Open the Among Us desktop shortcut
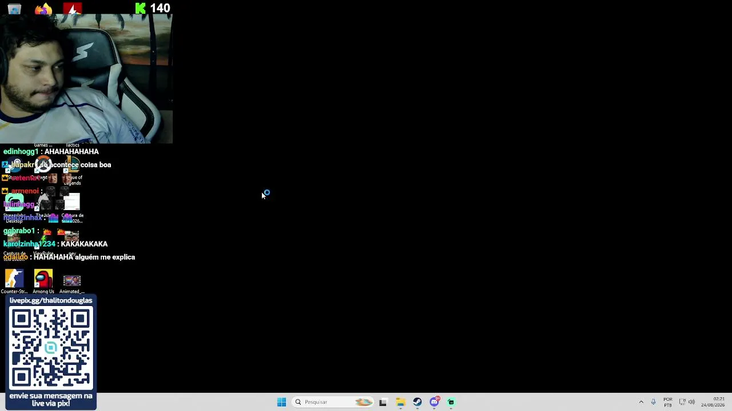Image resolution: width=732 pixels, height=411 pixels. click(43, 281)
